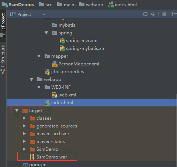
Task: Select the generated-sources folder name
Action: [x=57, y=126]
